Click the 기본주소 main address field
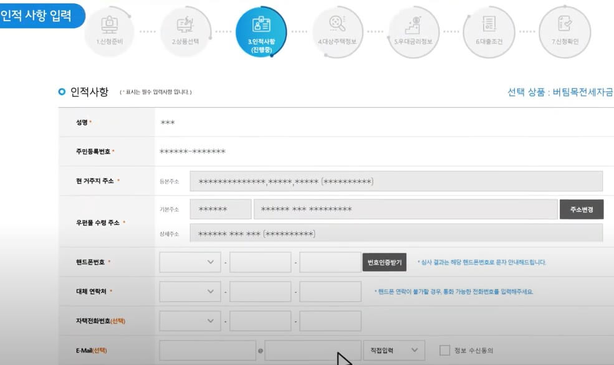The image size is (614, 365). (x=406, y=209)
